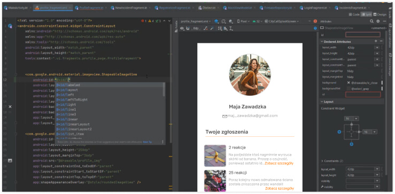Click the up arrow in inspection widget
The height and width of the screenshot is (194, 395).
click(165, 21)
